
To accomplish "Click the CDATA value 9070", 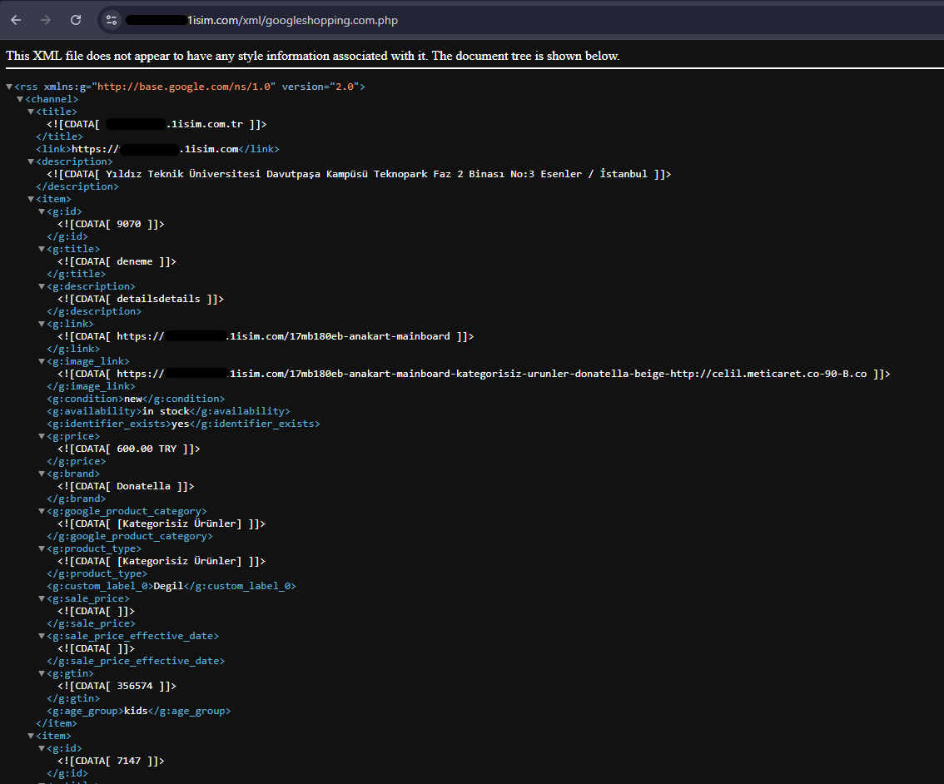I will [x=129, y=224].
